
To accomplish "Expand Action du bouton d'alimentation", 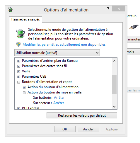I will [24, 87].
